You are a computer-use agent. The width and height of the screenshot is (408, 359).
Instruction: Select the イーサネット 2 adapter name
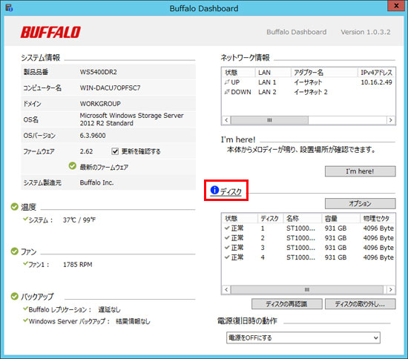tap(311, 92)
